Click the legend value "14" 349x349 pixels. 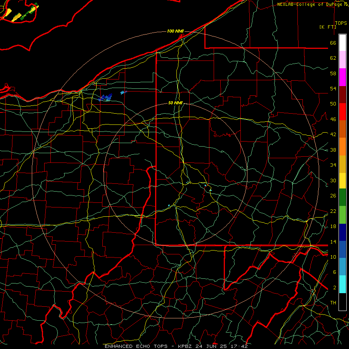point(333,242)
